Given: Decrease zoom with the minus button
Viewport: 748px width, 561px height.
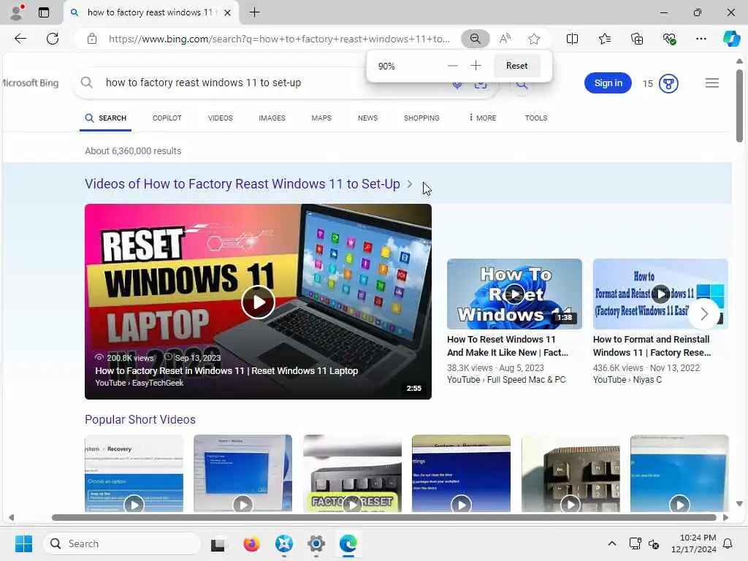Looking at the screenshot, I should pyautogui.click(x=453, y=66).
